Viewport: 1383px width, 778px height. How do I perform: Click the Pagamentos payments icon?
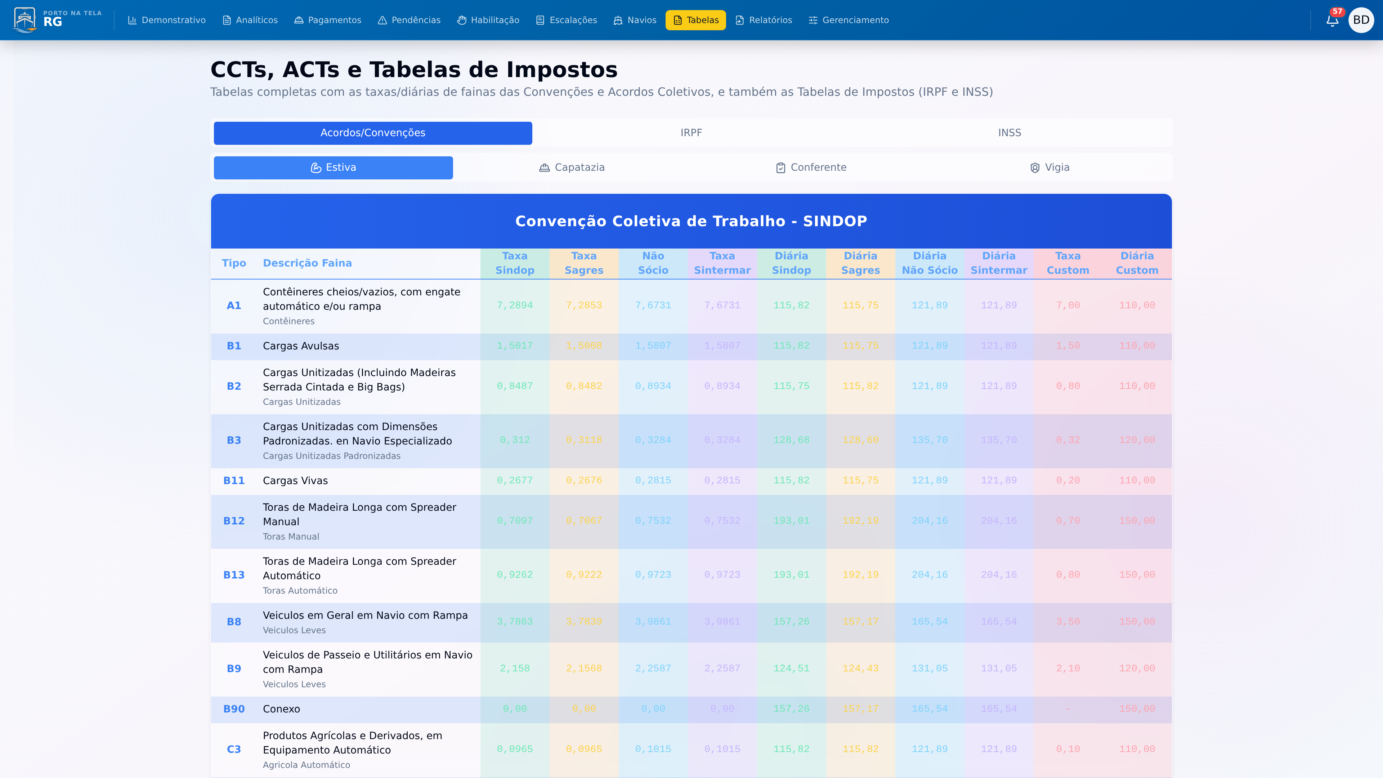point(299,20)
